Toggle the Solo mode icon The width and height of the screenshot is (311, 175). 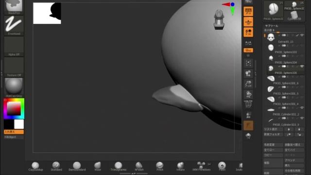click(x=248, y=136)
